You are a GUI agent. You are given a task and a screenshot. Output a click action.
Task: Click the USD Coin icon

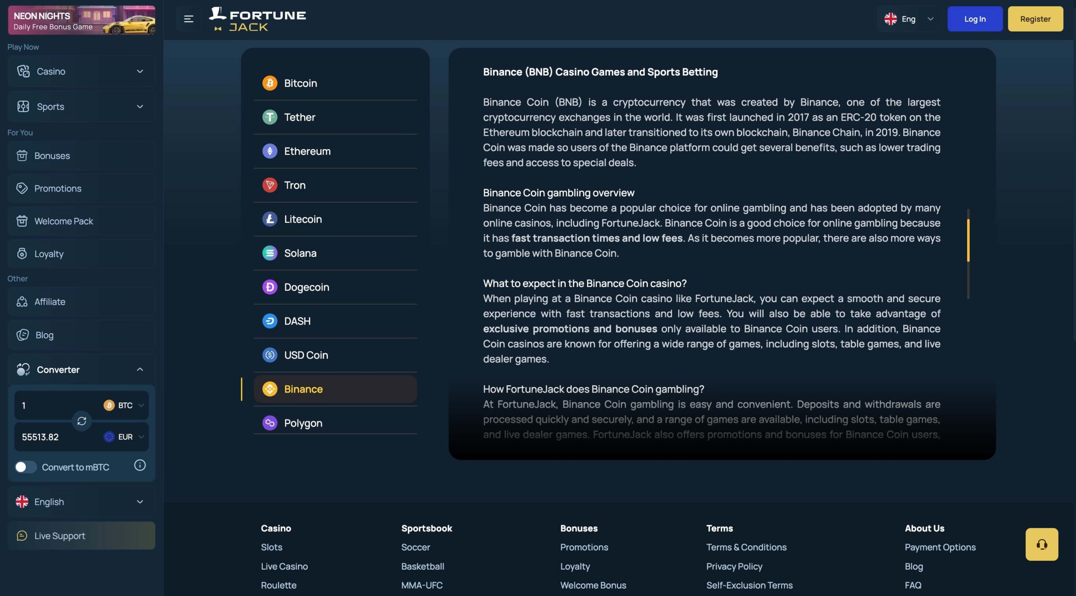pos(270,355)
